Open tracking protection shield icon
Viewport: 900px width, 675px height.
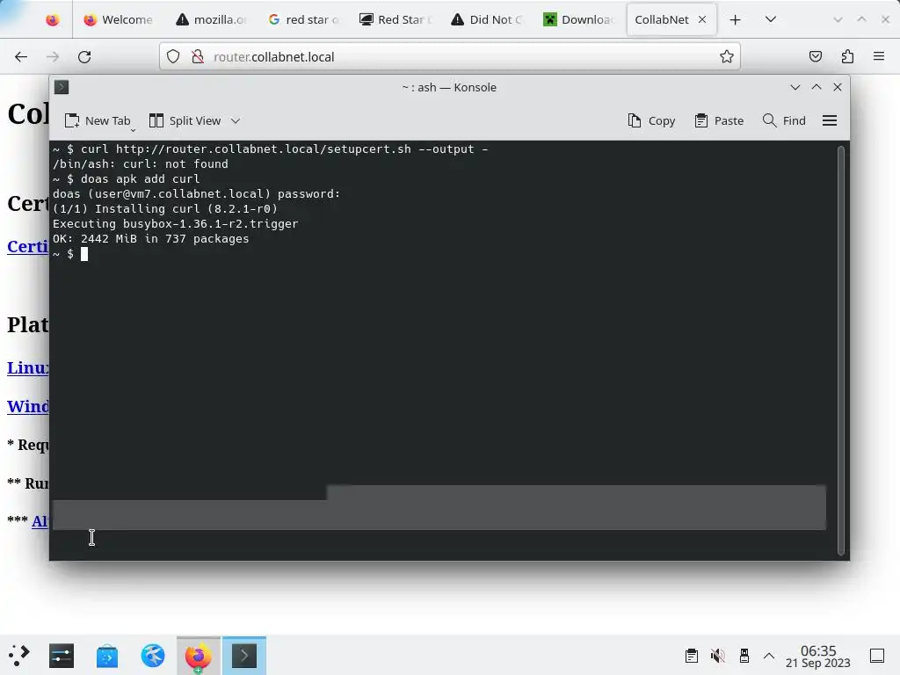(173, 56)
